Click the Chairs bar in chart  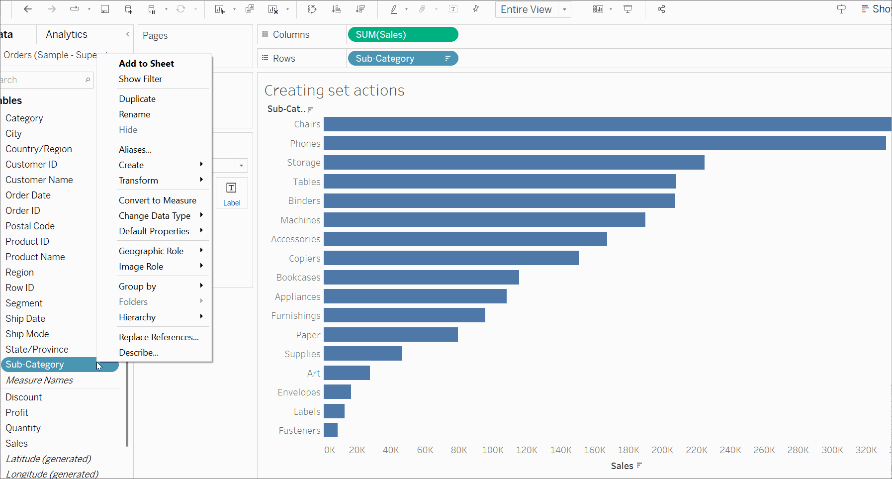597,124
